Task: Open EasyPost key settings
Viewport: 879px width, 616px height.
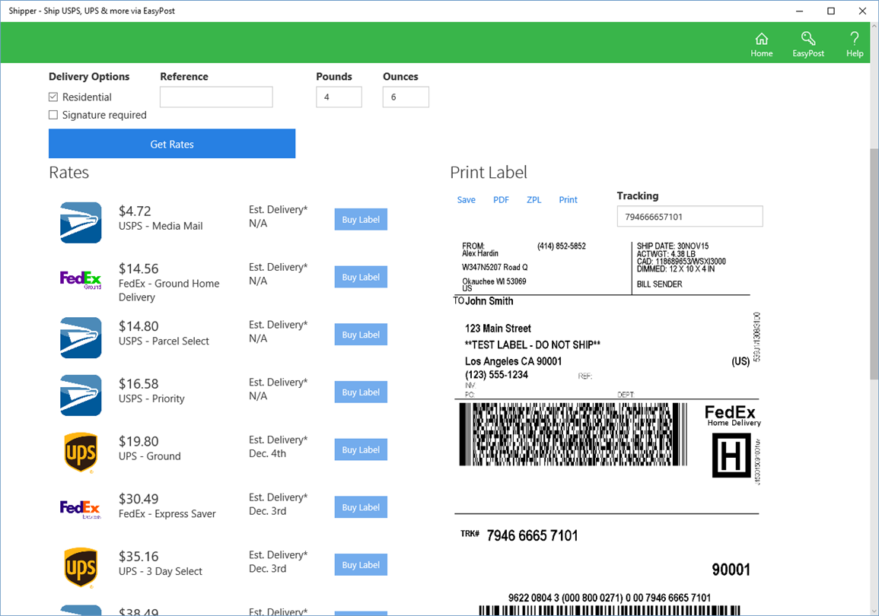Action: 807,45
